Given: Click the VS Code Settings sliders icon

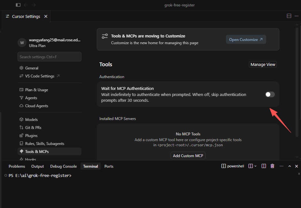Looking at the screenshot, I should click(21, 76).
